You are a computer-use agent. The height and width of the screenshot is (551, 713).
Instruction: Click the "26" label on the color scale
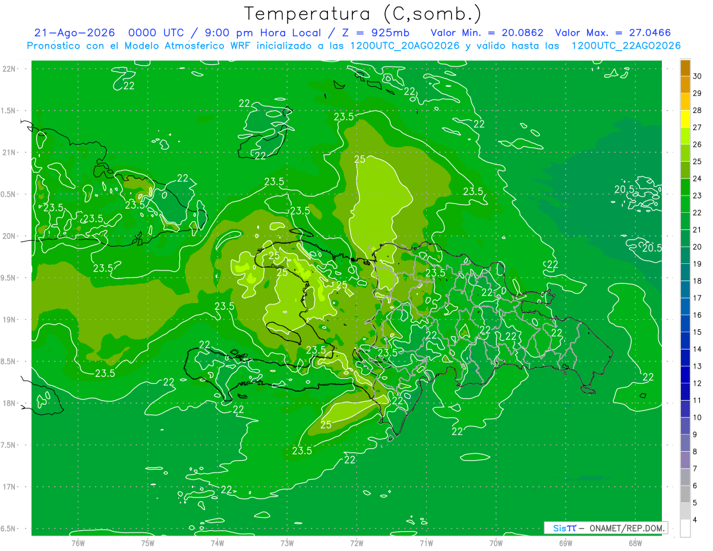click(698, 144)
